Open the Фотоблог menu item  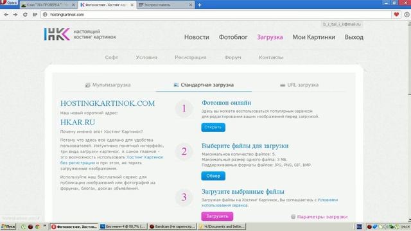233,37
